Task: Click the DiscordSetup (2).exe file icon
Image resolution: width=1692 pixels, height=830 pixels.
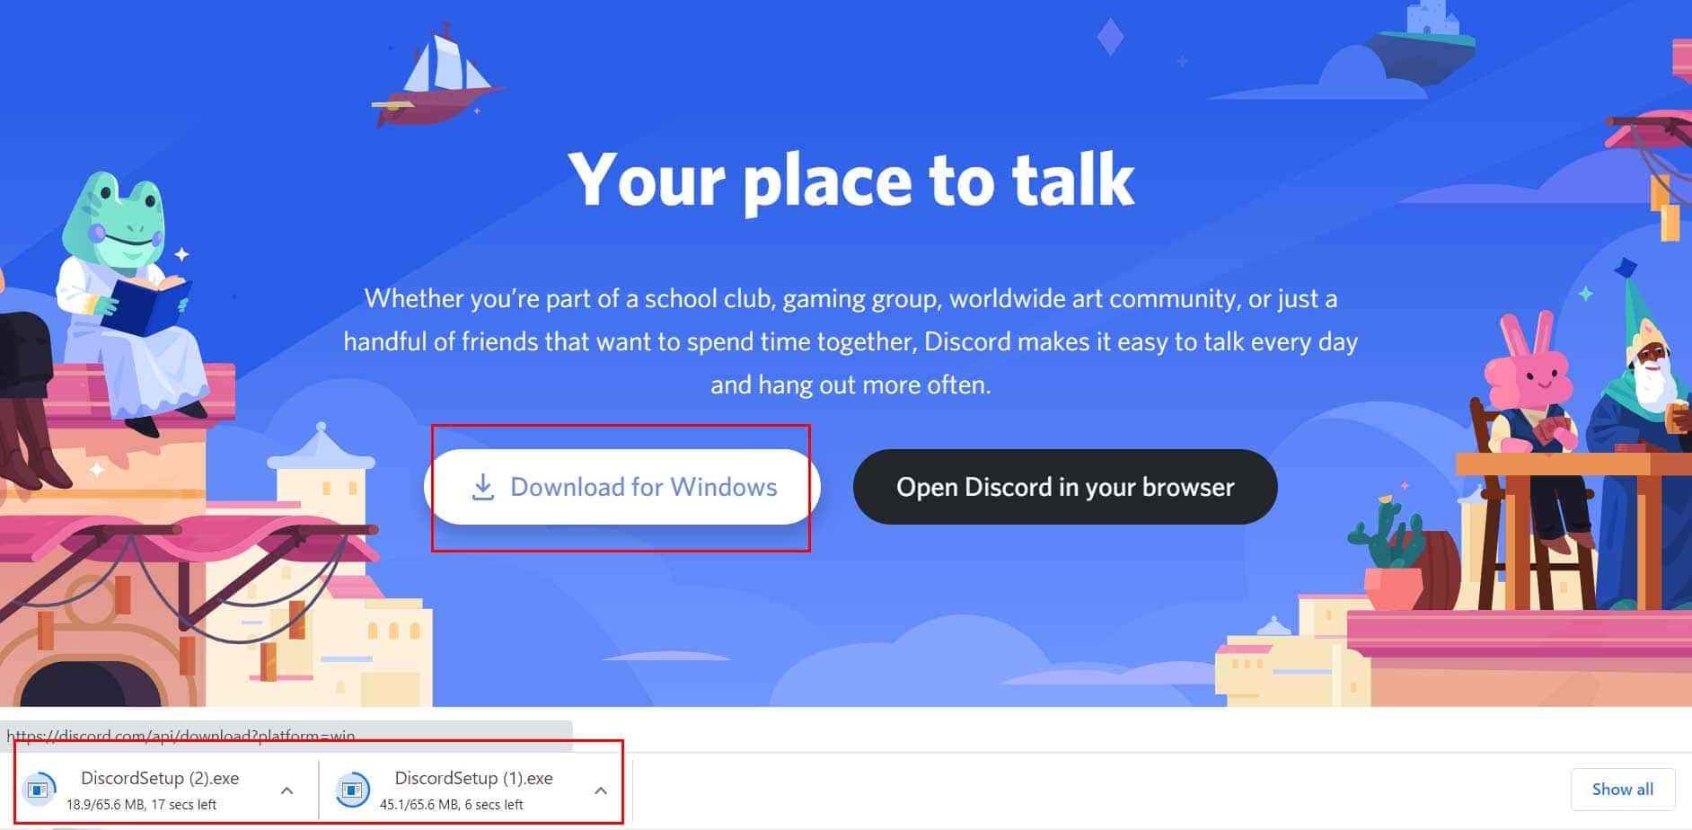Action: 39,790
